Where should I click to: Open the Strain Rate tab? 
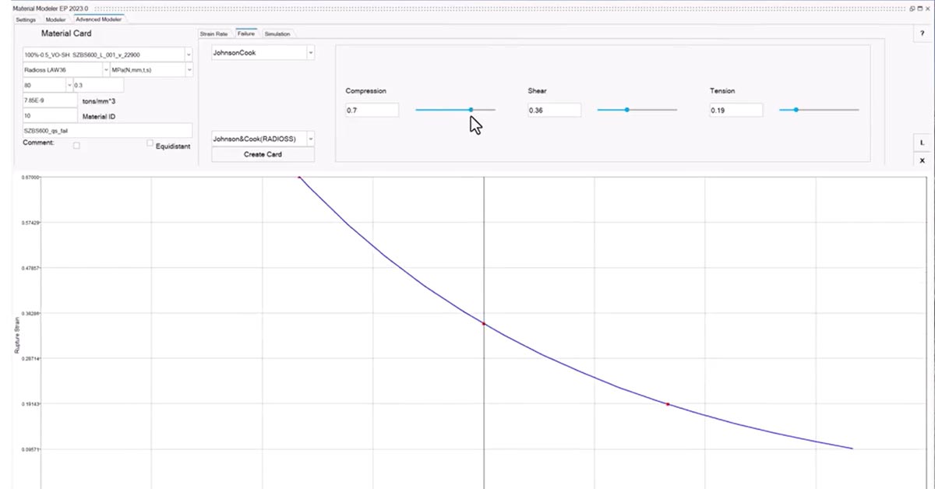pyautogui.click(x=213, y=34)
